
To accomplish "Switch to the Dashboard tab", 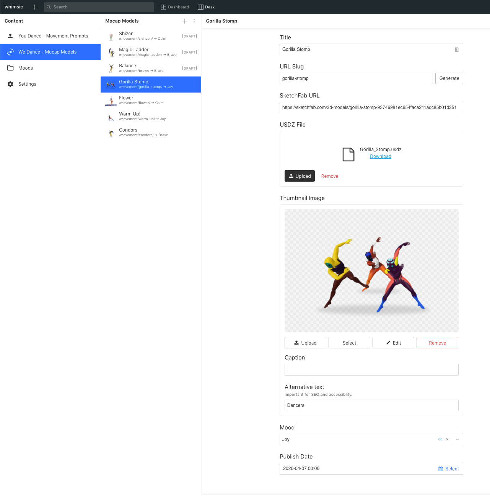I will point(175,7).
